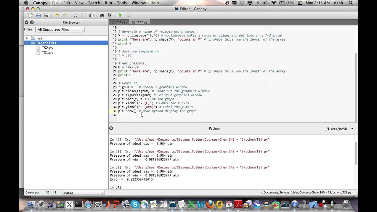This screenshot has width=377, height=212.
Task: Open the All Supported Files filter dropdown
Action: (x=60, y=29)
